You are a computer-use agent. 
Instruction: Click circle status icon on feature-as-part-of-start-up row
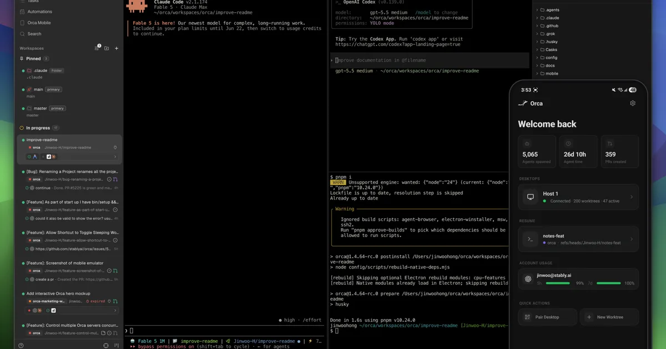115,210
